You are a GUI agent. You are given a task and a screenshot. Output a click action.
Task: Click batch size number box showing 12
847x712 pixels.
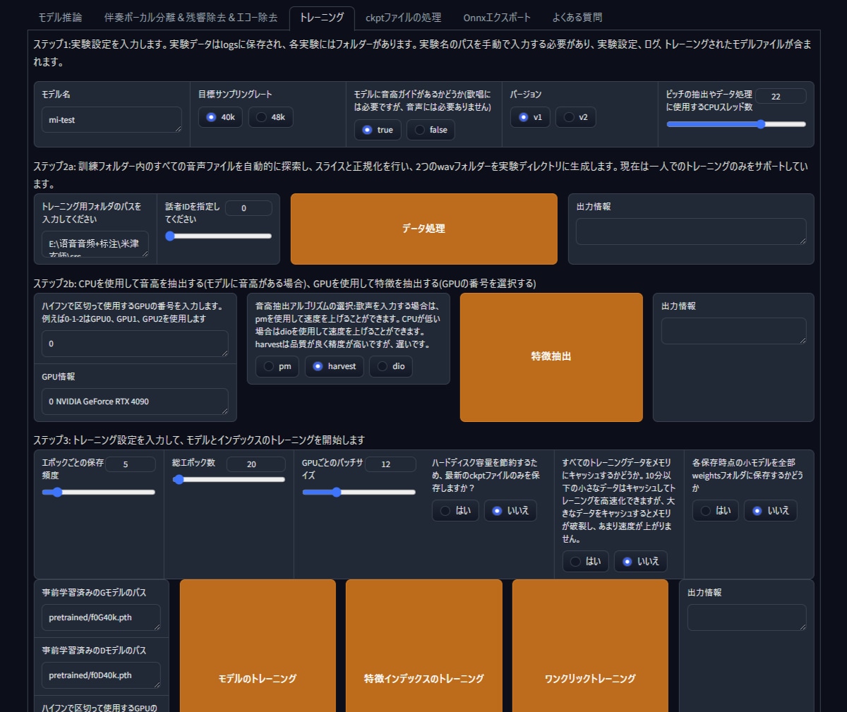tap(390, 464)
